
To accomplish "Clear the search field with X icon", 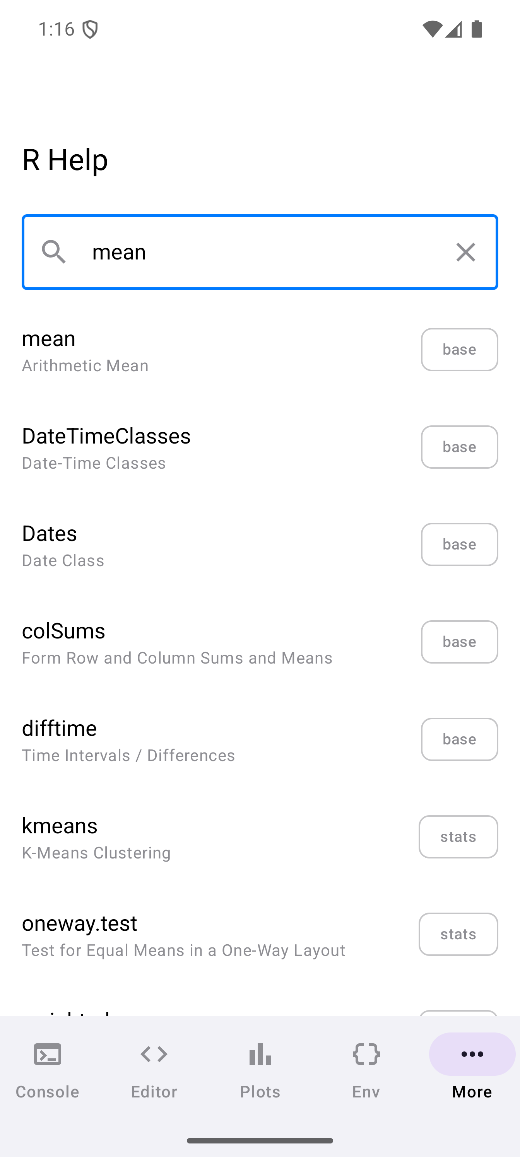I will [465, 252].
